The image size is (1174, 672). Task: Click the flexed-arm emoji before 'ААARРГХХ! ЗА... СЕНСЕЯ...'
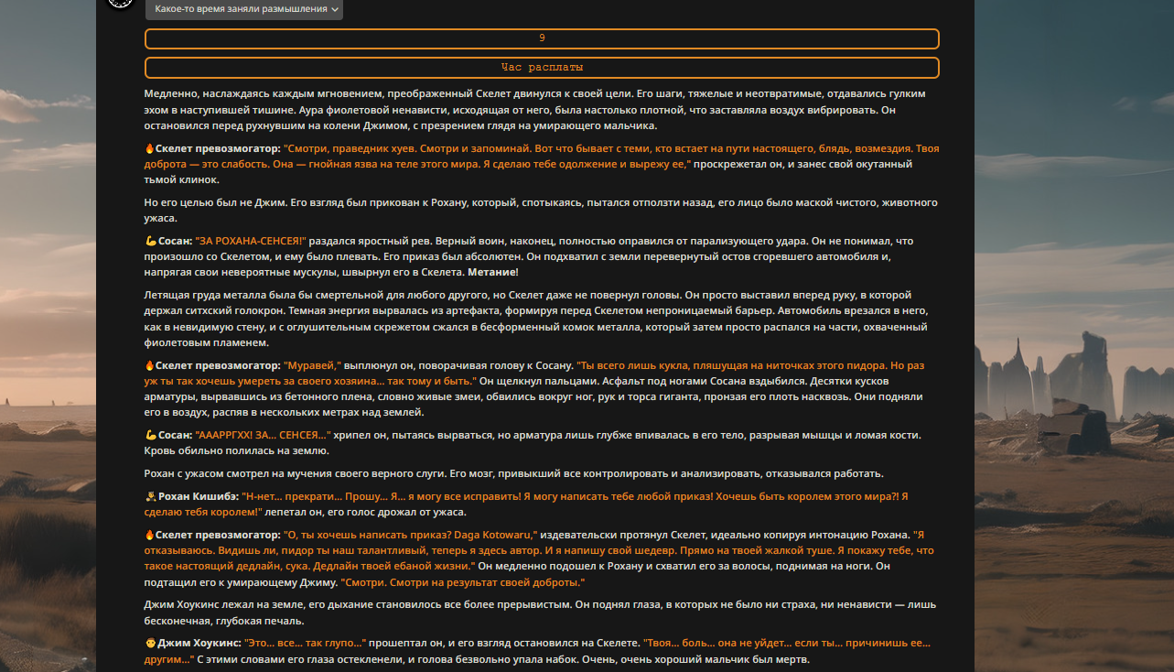coord(150,435)
